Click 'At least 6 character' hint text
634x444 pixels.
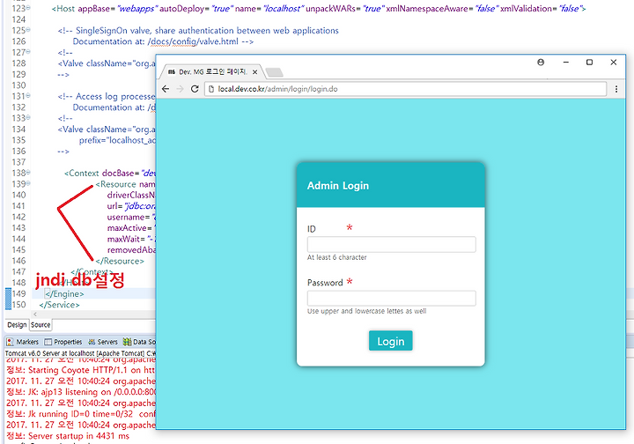[x=336, y=257]
